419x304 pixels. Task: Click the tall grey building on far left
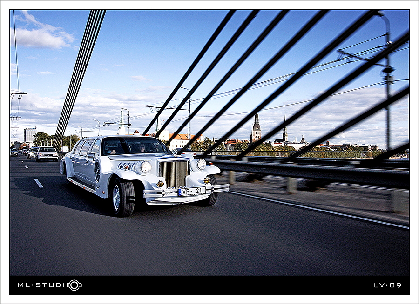click(30, 135)
